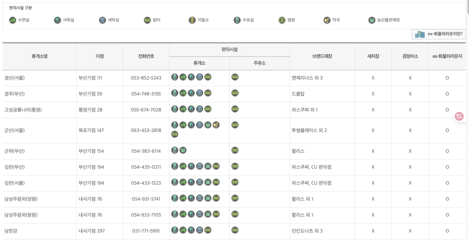Viewport: 469px width, 240px height.
Task: Select the 남한강 rest area name
Action: (11, 231)
